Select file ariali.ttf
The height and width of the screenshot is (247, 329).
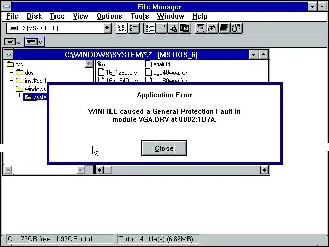pyautogui.click(x=158, y=64)
